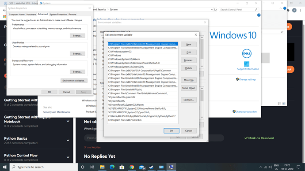Screen dimensions: 305x171
Task: Open the Control Panel address bar dropdown
Action: 212,10
